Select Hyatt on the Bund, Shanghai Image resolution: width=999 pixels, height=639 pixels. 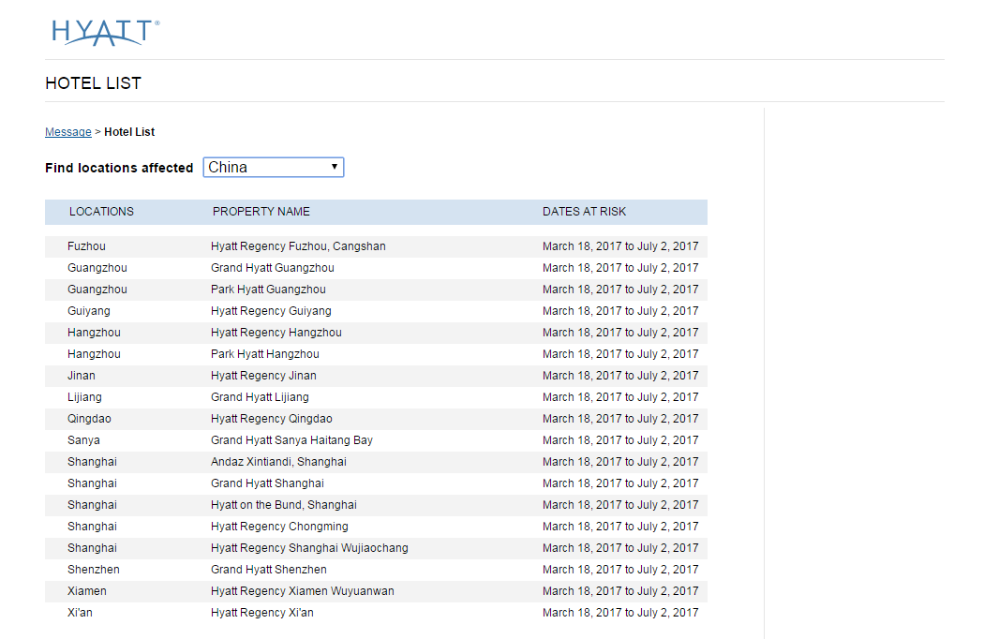(x=283, y=505)
